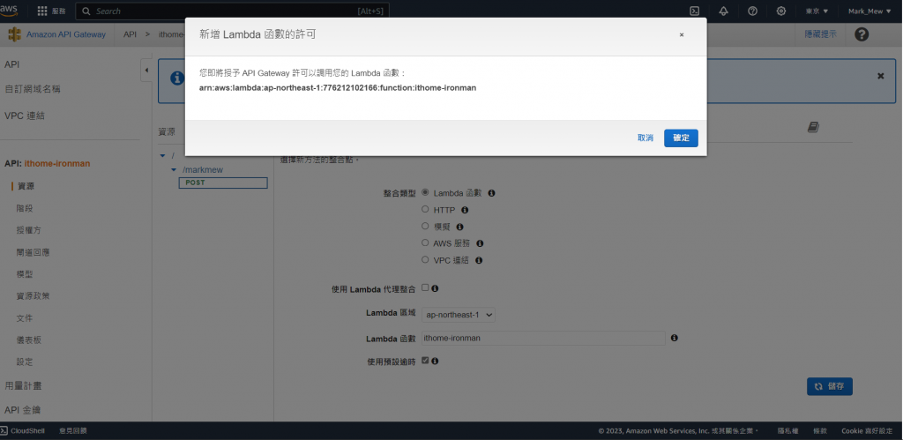Image resolution: width=903 pixels, height=440 pixels.
Task: Confirm Lambda permission with blue OK button
Action: pyautogui.click(x=681, y=138)
